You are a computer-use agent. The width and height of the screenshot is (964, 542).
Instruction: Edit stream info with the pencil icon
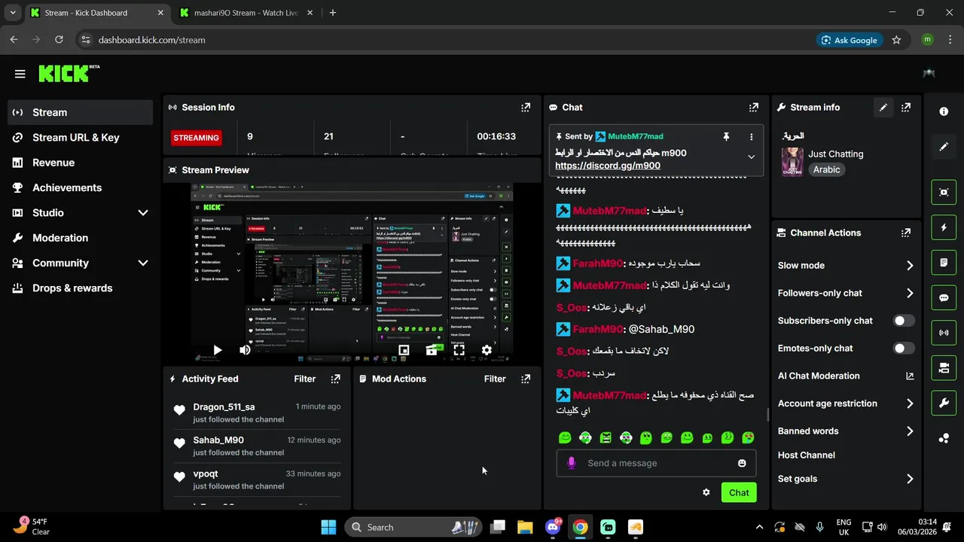tap(883, 108)
